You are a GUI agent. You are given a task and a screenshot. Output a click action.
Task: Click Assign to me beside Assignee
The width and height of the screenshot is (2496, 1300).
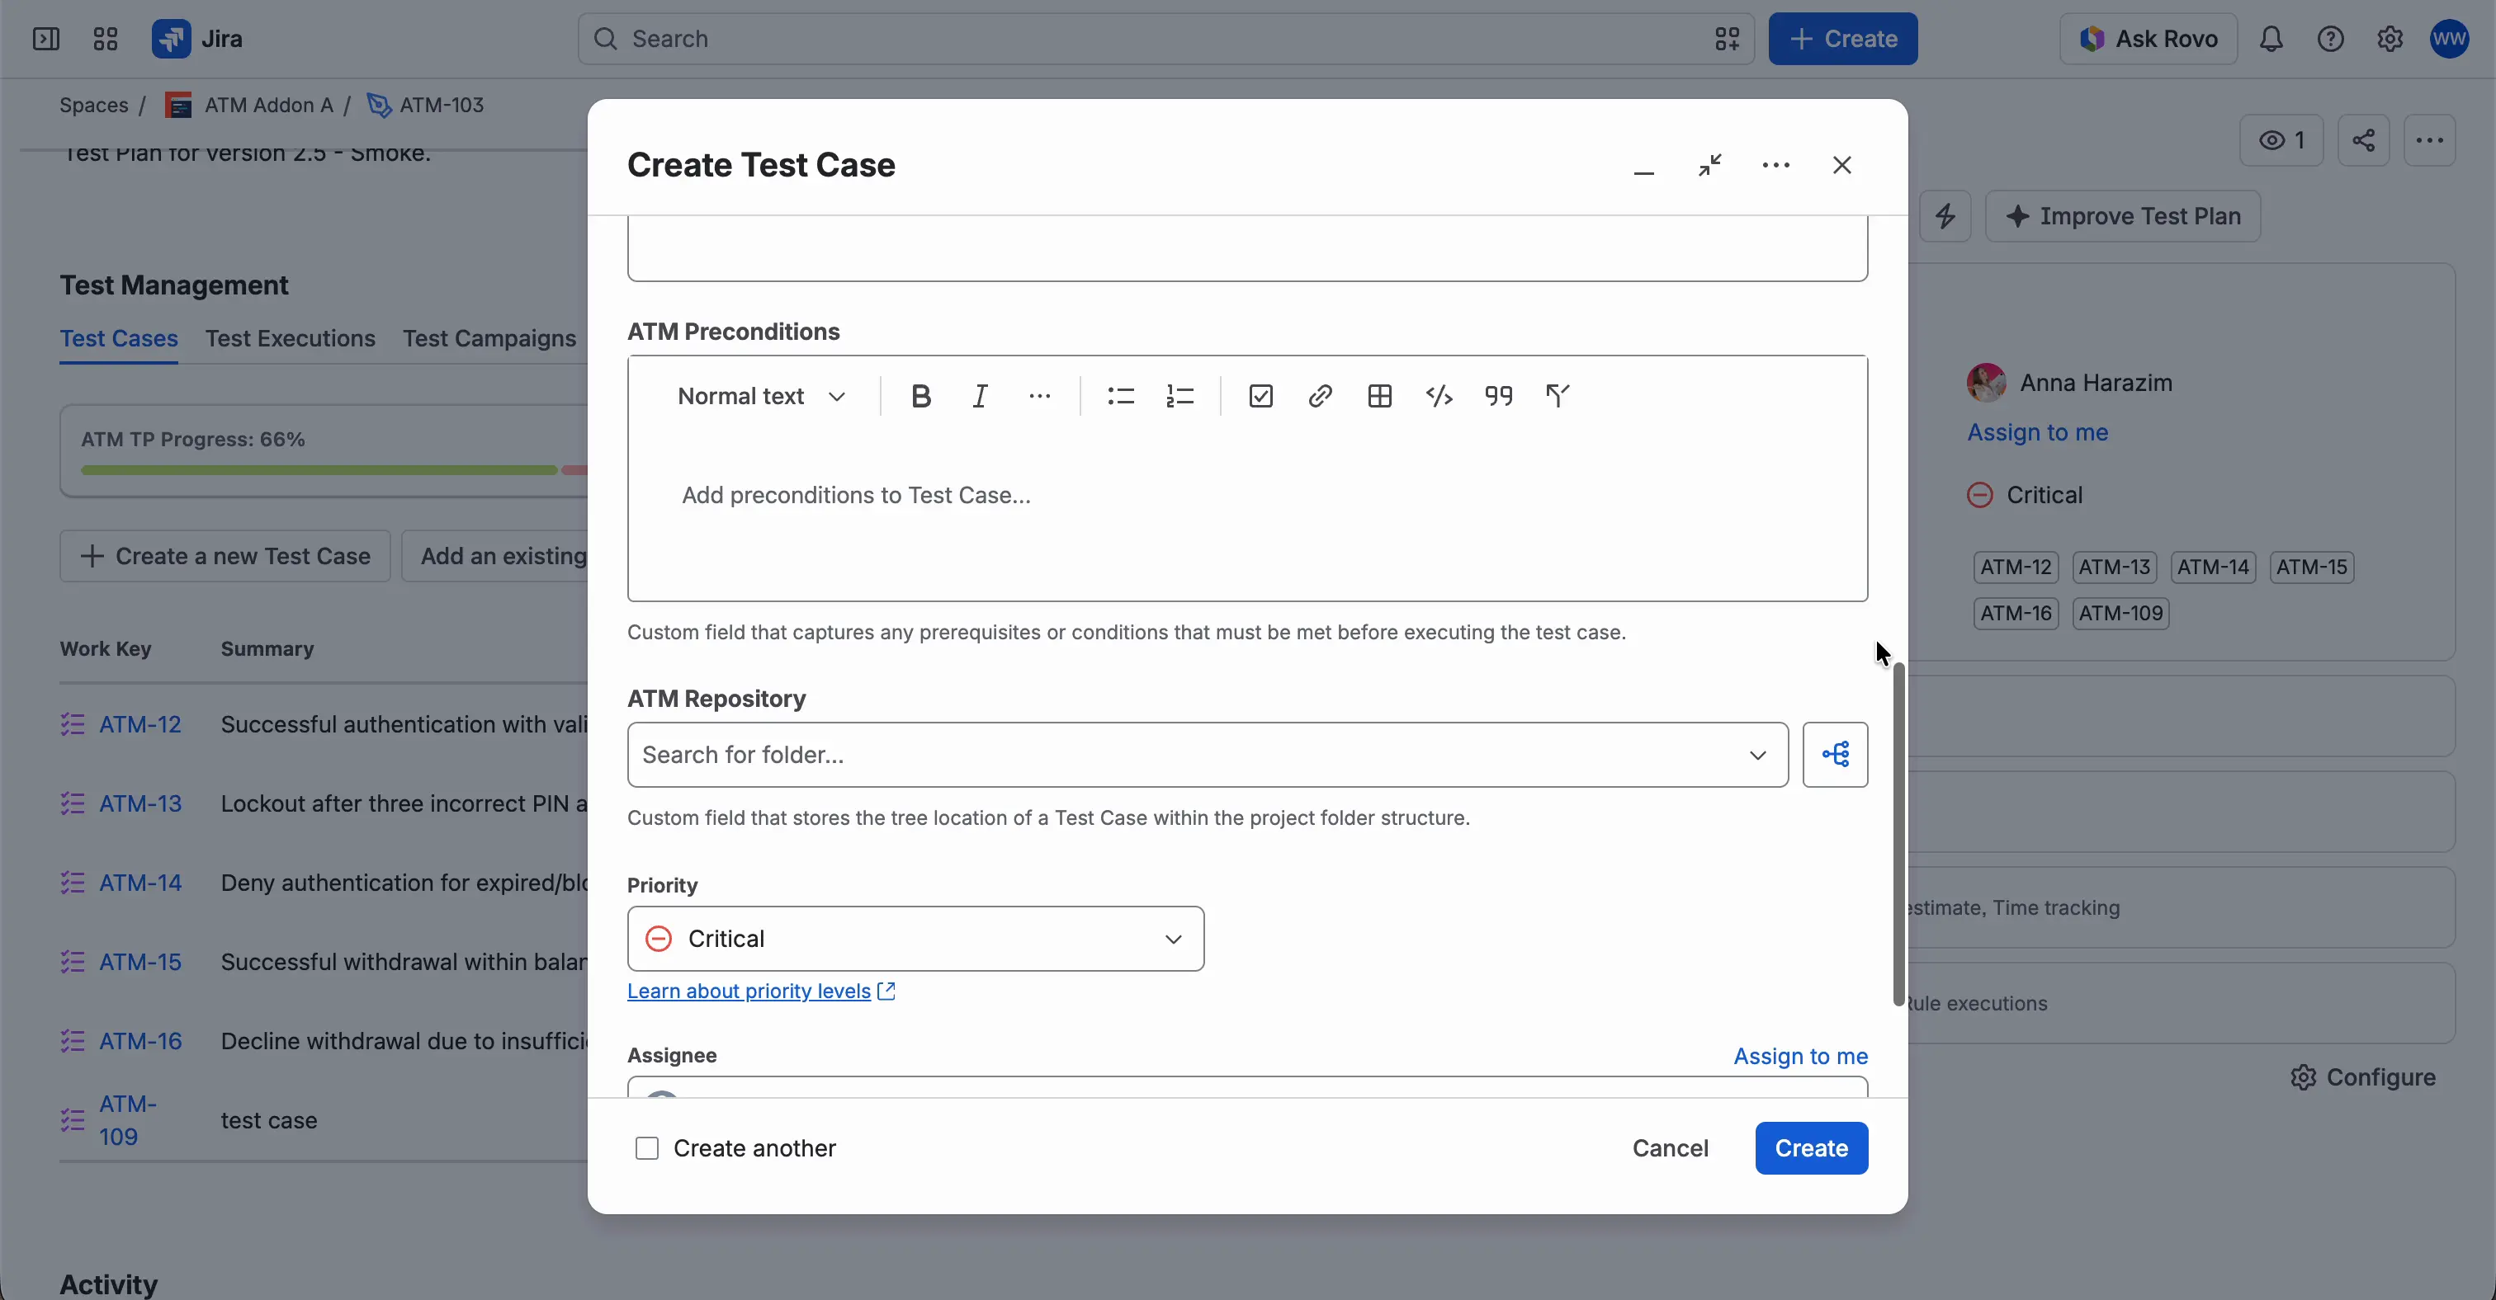(1800, 1056)
